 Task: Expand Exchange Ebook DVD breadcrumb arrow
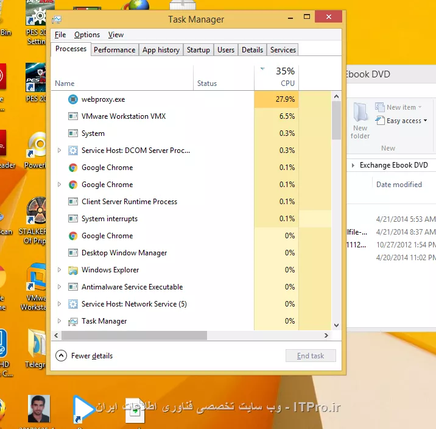point(353,165)
